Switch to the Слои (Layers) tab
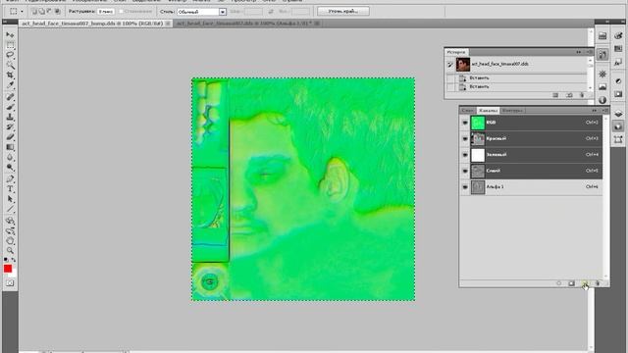 467,111
